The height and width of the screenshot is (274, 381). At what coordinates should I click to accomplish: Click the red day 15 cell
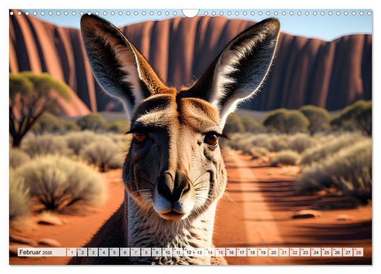pyautogui.click(x=220, y=252)
